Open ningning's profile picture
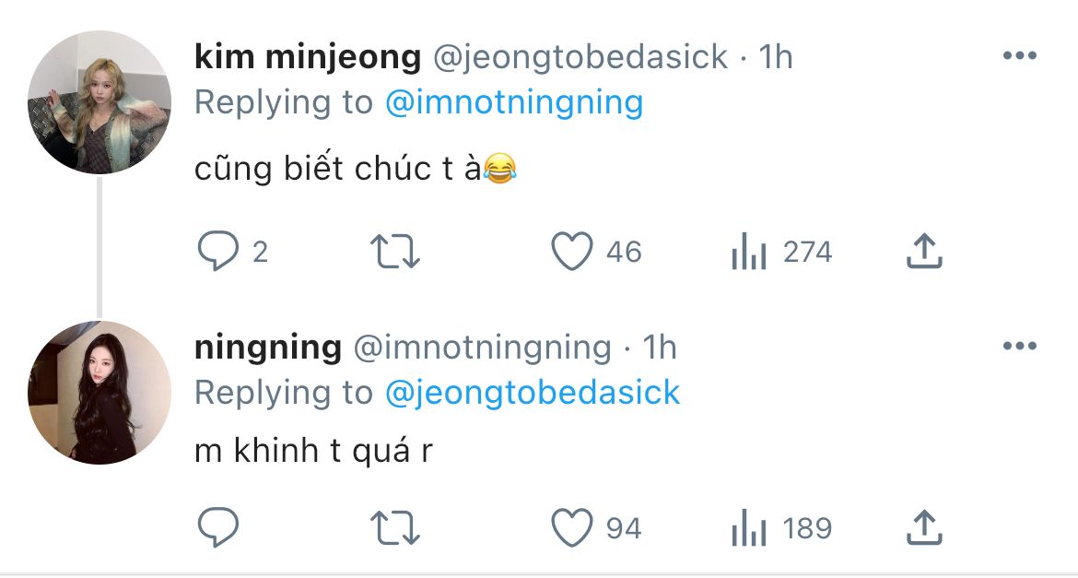Viewport: 1078px width, 578px height. [x=100, y=393]
